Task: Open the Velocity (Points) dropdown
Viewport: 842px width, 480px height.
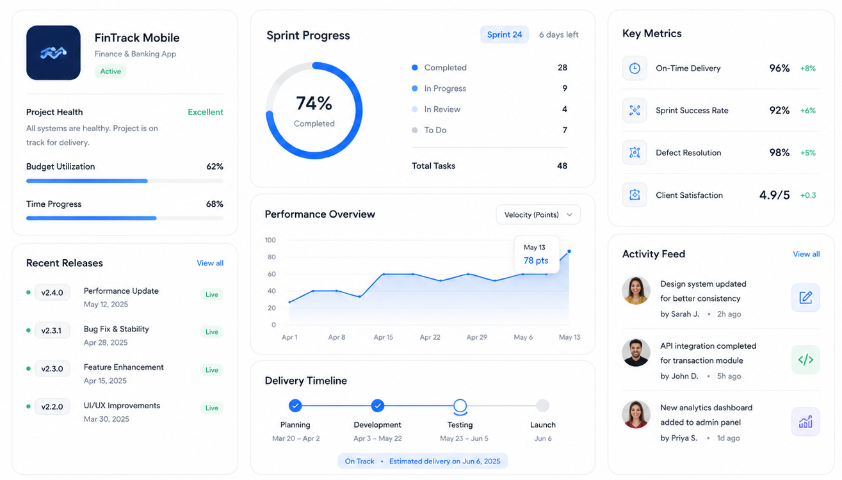Action: (538, 214)
